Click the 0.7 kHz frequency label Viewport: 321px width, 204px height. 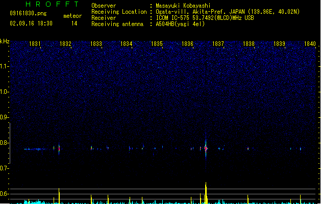click(x=4, y=168)
